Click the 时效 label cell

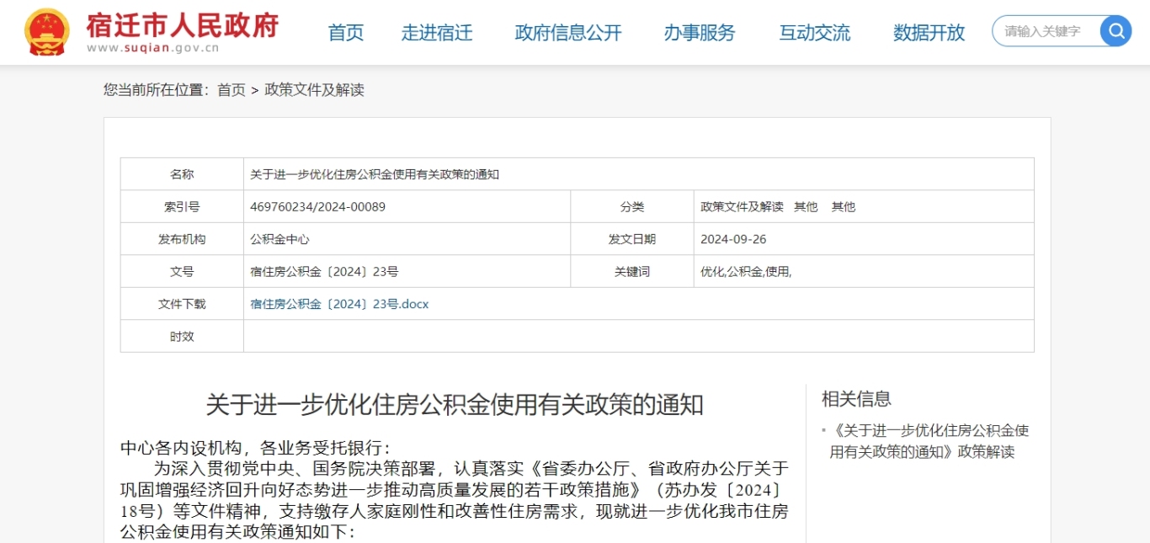click(182, 336)
